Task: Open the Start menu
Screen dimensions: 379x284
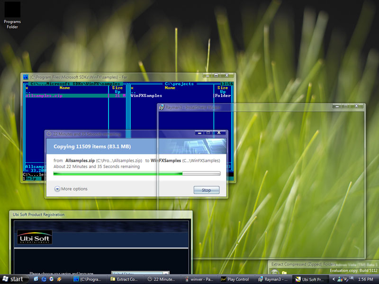Action: click(14, 279)
